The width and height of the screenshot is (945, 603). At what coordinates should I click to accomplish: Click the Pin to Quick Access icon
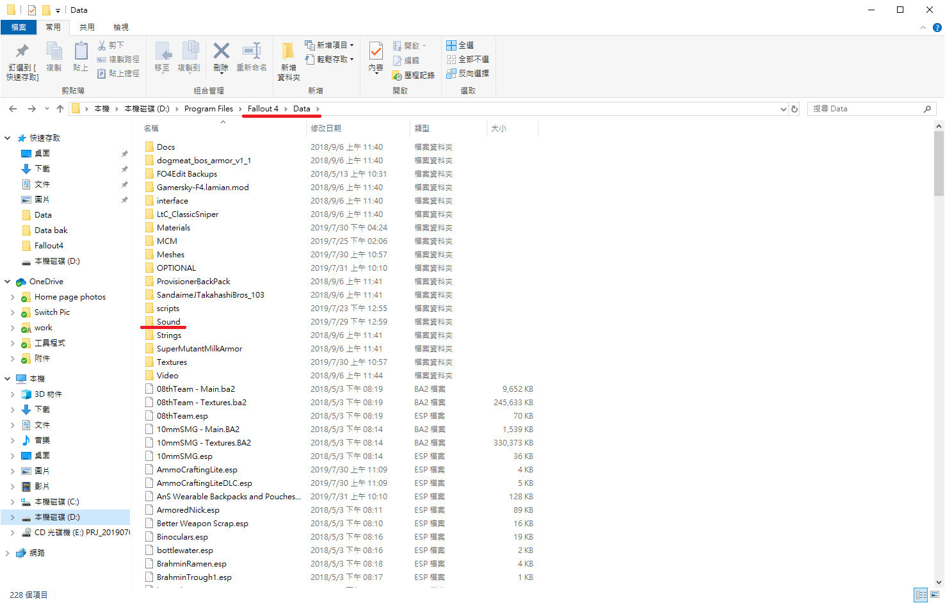22,52
